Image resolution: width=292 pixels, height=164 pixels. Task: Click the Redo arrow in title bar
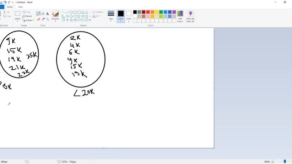[x=9, y=2]
